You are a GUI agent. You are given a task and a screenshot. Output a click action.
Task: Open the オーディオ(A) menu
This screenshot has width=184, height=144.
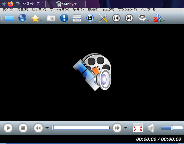pos(60,9)
